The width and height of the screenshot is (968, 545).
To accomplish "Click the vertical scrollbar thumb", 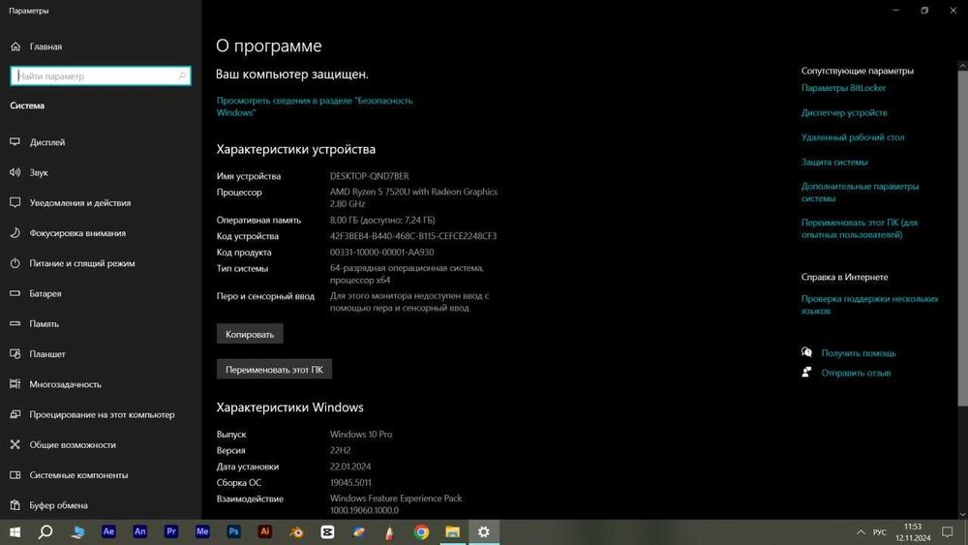I will click(x=962, y=237).
